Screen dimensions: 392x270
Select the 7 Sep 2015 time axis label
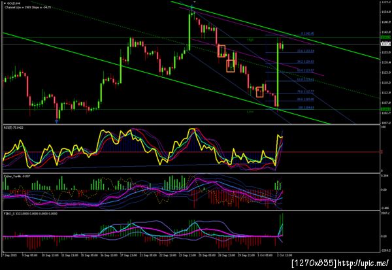[9, 256]
